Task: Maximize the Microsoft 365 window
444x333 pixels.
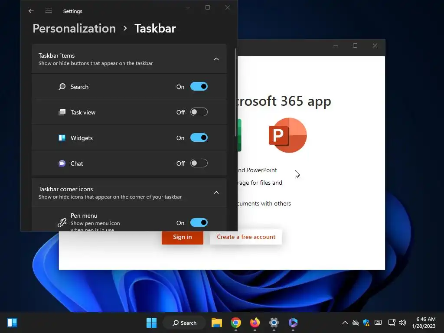Action: click(355, 46)
